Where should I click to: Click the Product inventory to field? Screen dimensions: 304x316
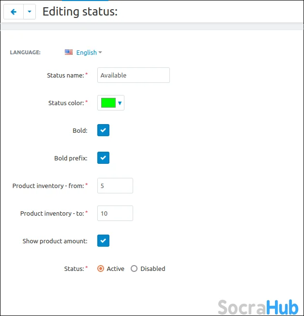point(115,213)
